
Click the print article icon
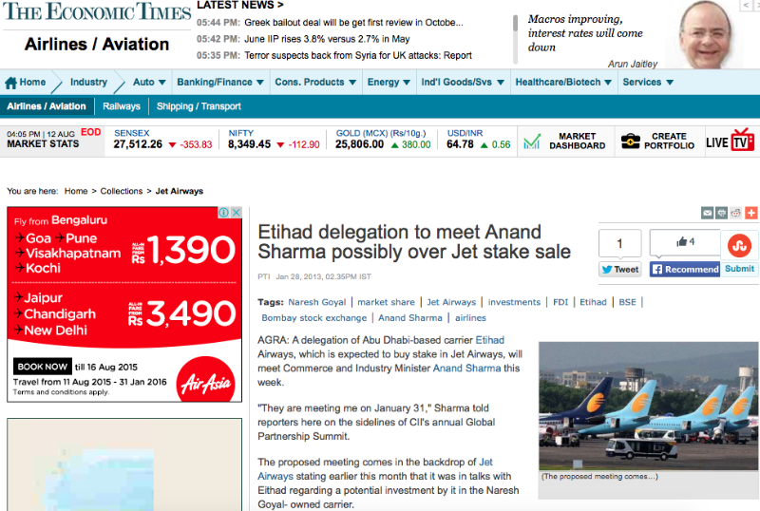[x=721, y=213]
